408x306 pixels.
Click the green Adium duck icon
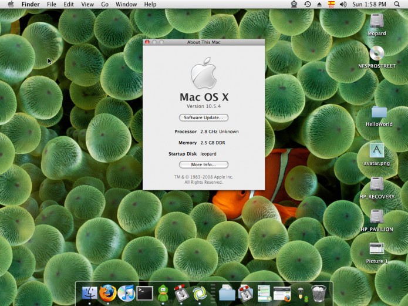(x=163, y=293)
